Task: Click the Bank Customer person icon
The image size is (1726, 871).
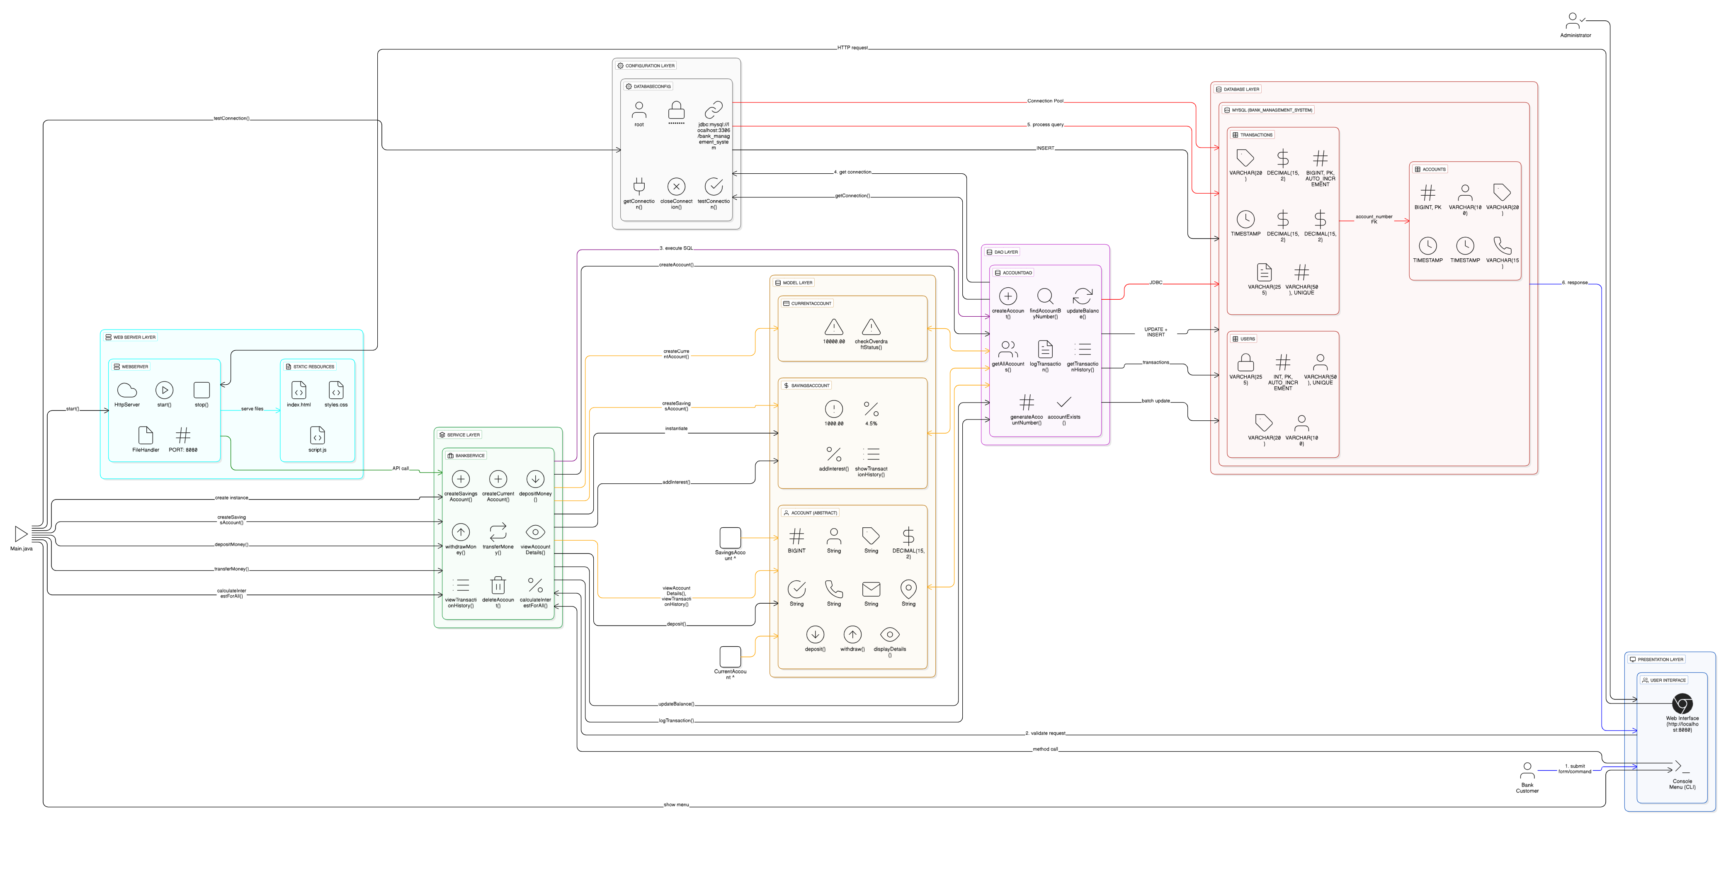Action: click(1527, 771)
